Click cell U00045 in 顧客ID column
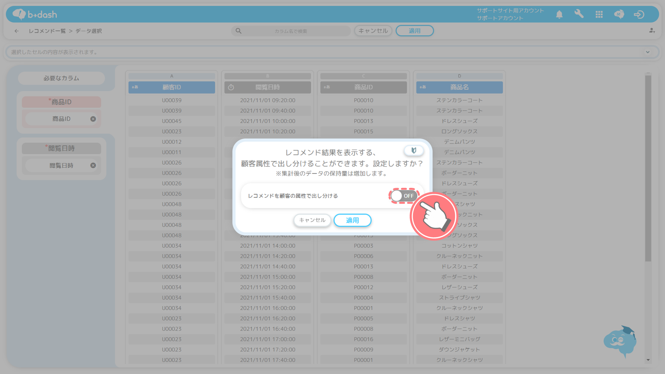The width and height of the screenshot is (665, 374). point(172,121)
